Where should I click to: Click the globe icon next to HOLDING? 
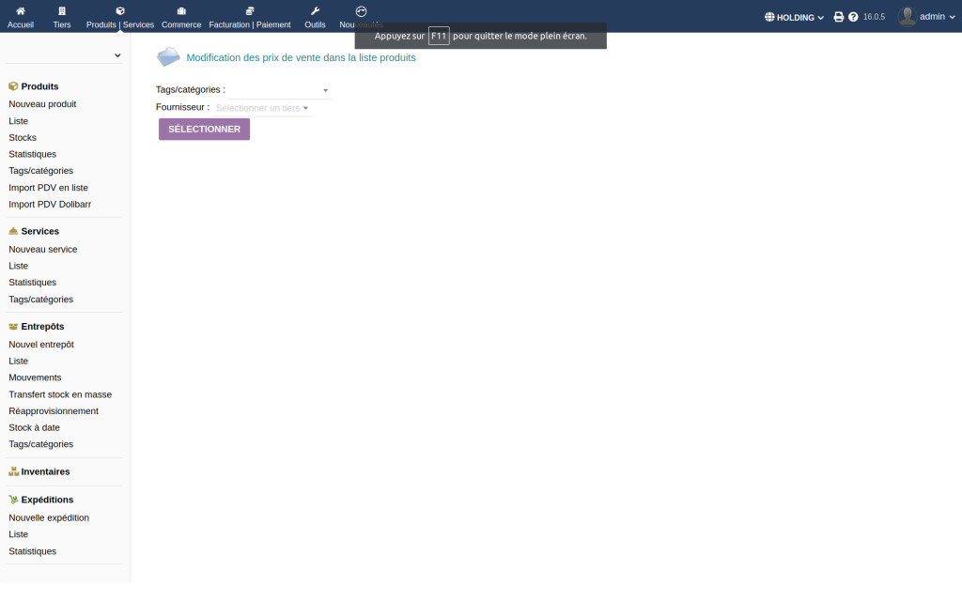click(x=768, y=17)
